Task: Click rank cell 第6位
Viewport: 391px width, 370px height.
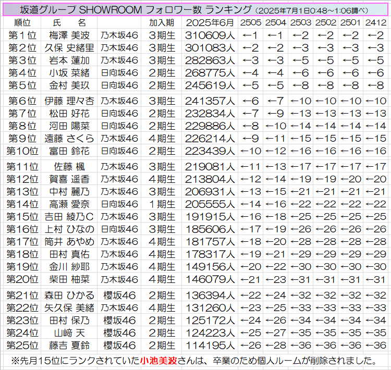Action: point(22,101)
